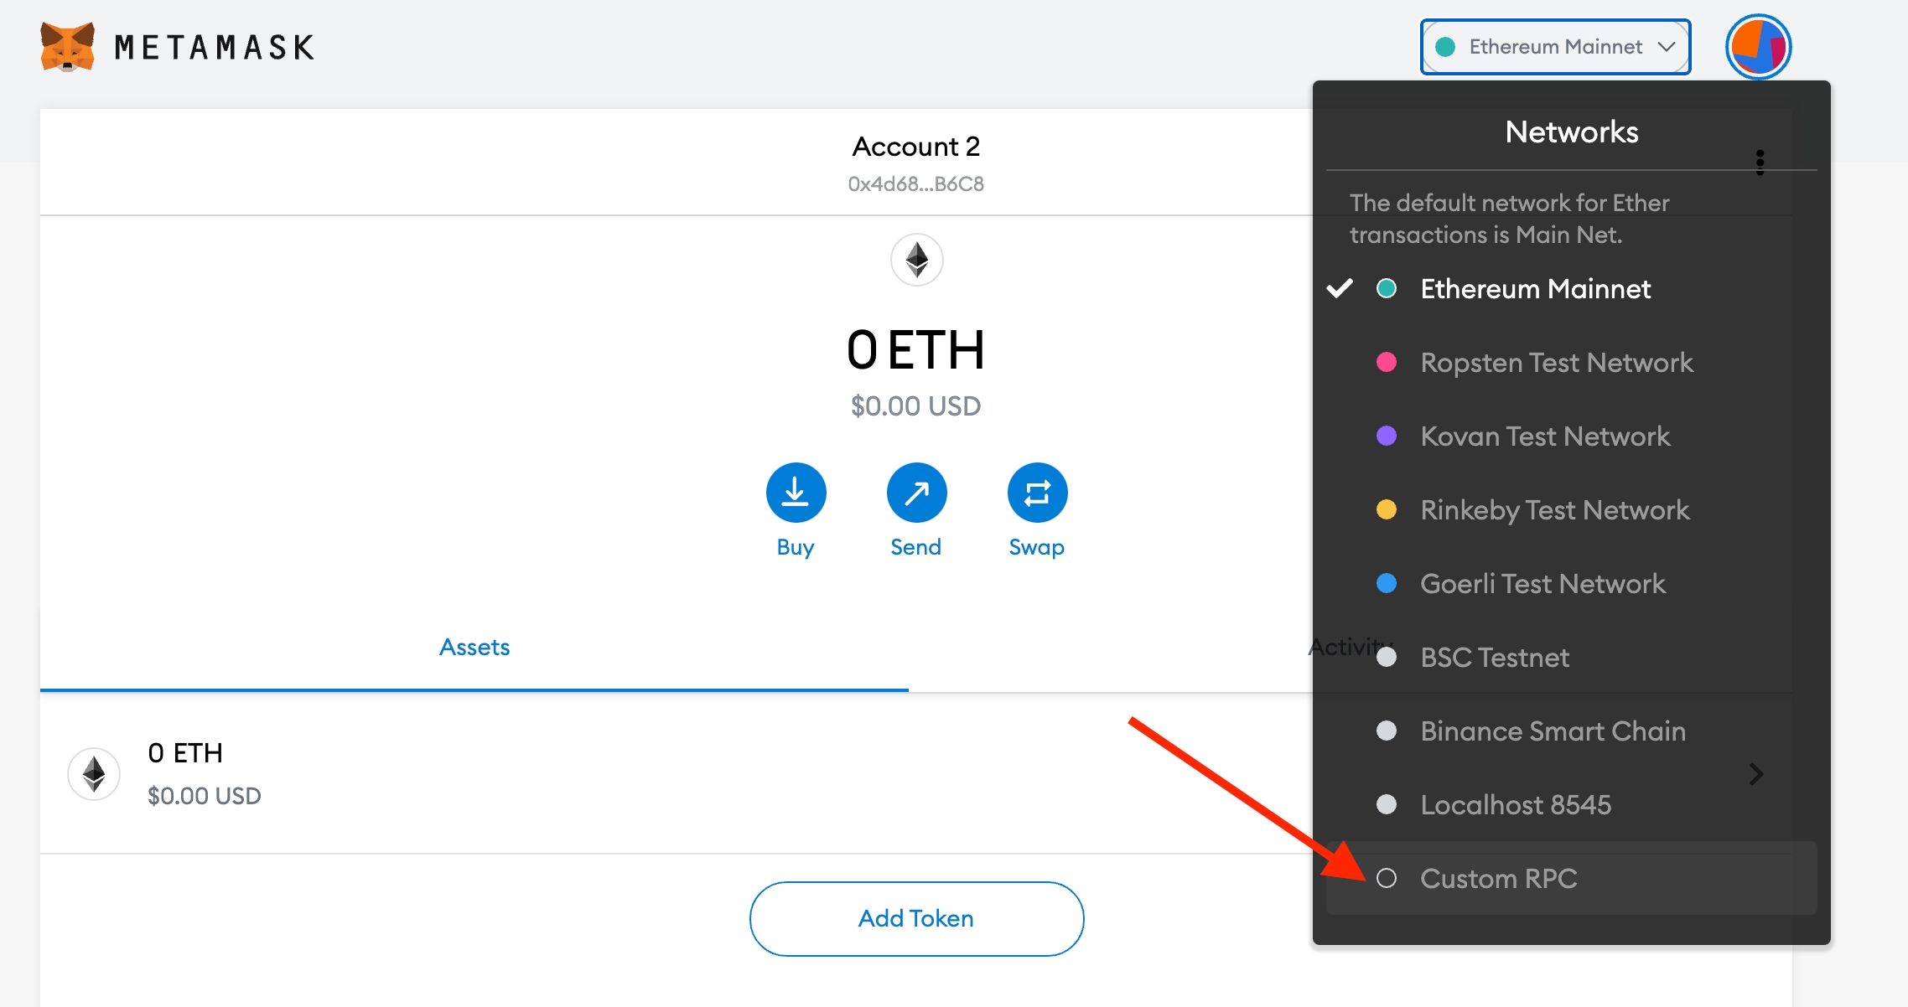
Task: Select Rinkeby Test Network yellow dot
Action: point(1387,510)
